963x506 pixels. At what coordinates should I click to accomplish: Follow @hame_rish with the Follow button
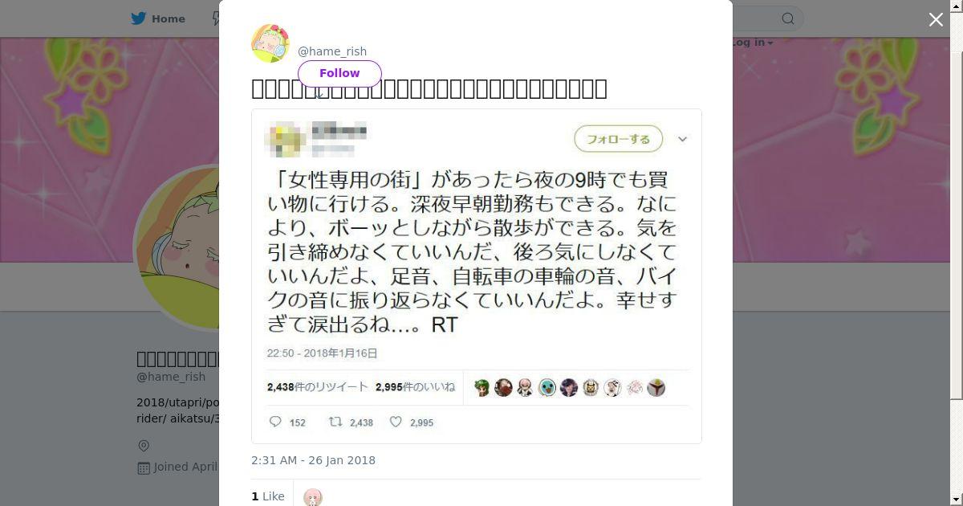(339, 73)
